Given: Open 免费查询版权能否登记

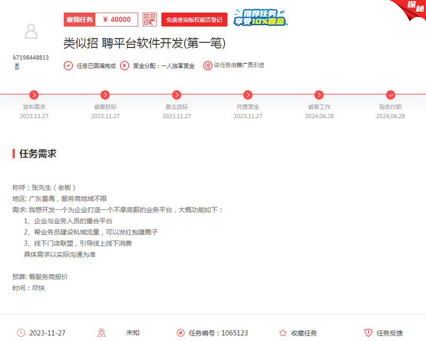Looking at the screenshot, I should pyautogui.click(x=195, y=19).
